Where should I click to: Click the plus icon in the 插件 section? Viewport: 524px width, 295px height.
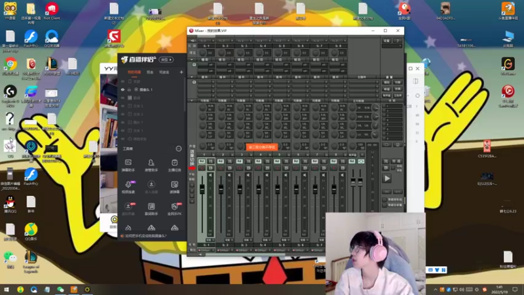(x=194, y=82)
